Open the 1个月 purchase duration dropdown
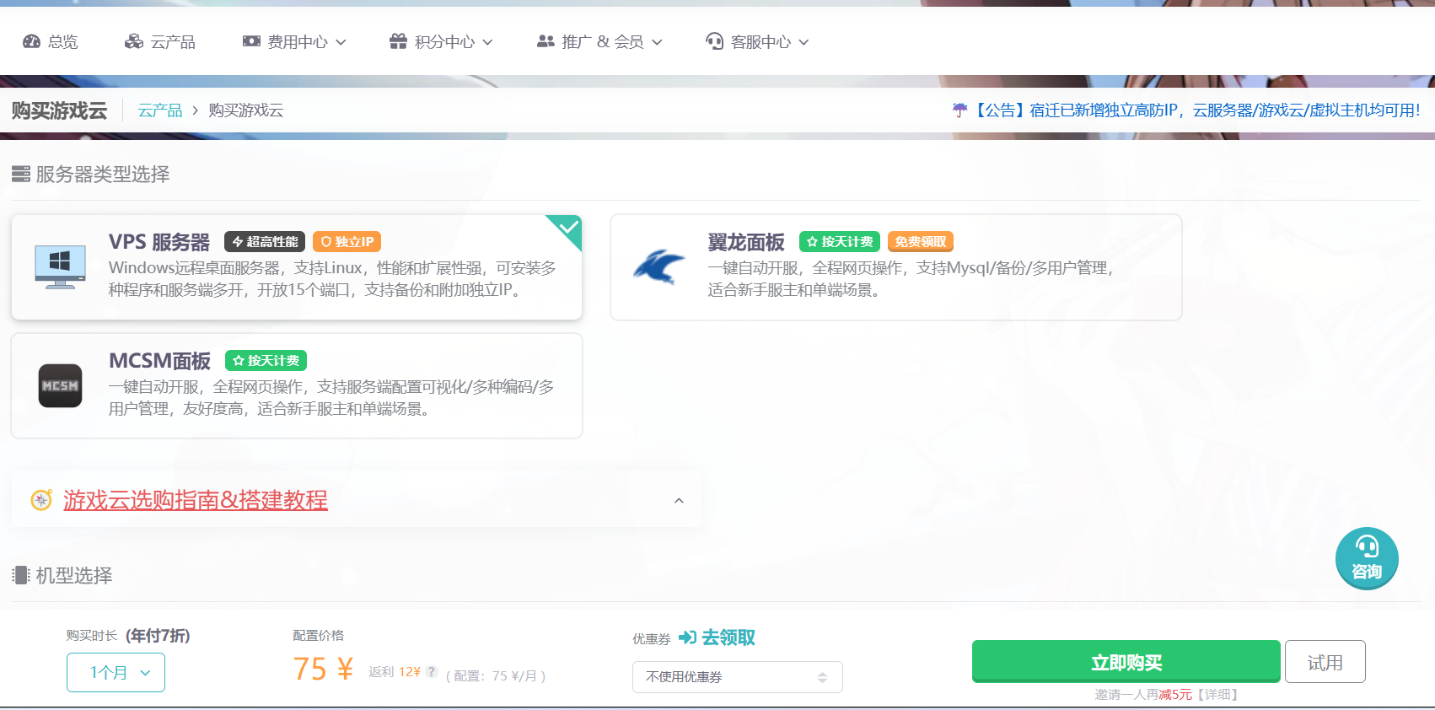Screen dimensions: 1435x710 tap(116, 673)
